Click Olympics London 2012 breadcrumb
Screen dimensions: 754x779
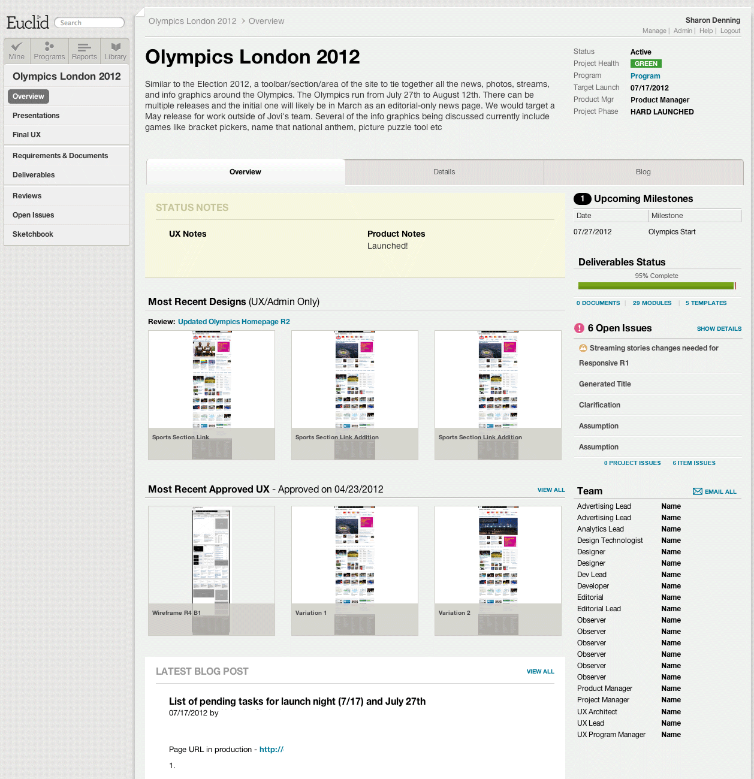click(192, 21)
